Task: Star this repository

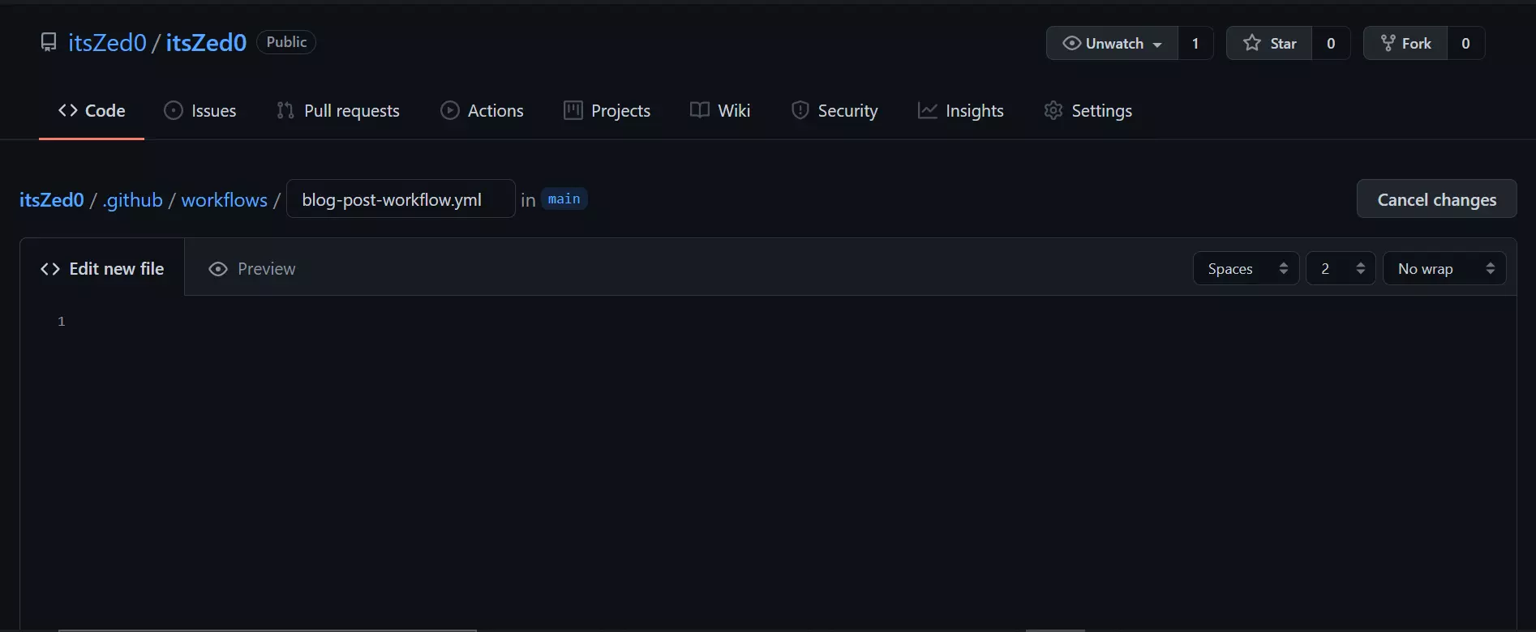Action: point(1269,43)
